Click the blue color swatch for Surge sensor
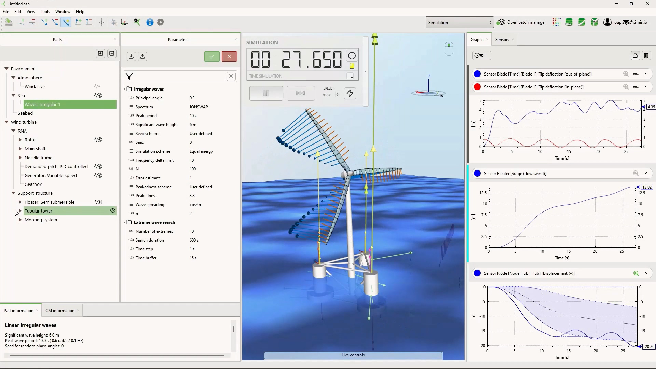 (477, 174)
